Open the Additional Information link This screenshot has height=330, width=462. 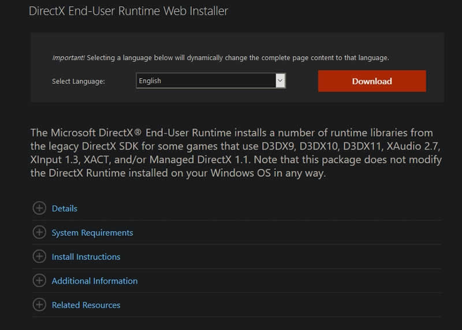pyautogui.click(x=95, y=281)
